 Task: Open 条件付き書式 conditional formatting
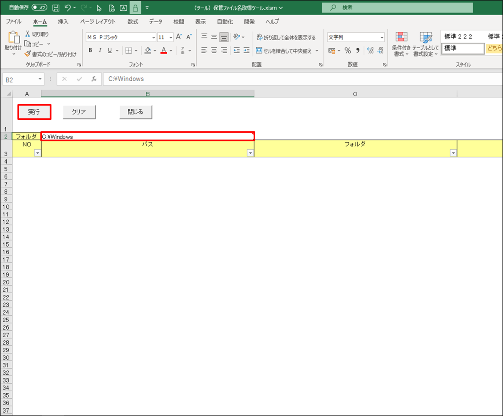coord(401,44)
